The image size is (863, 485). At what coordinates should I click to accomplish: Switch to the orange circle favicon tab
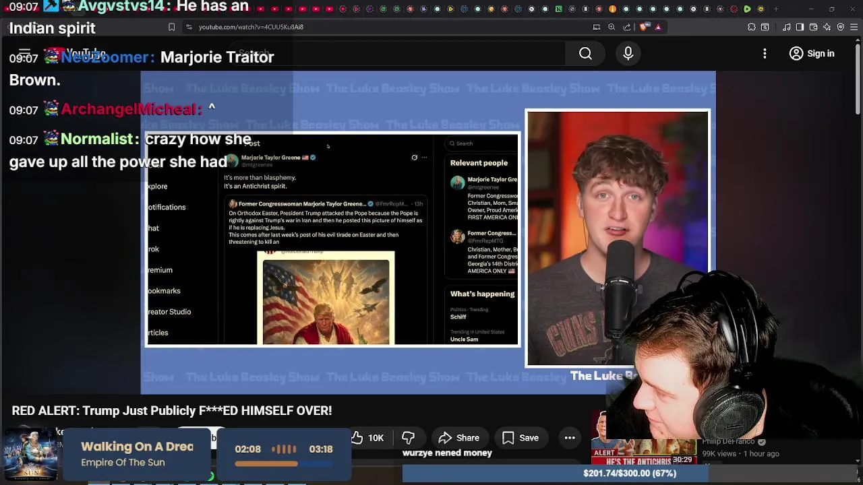612,9
